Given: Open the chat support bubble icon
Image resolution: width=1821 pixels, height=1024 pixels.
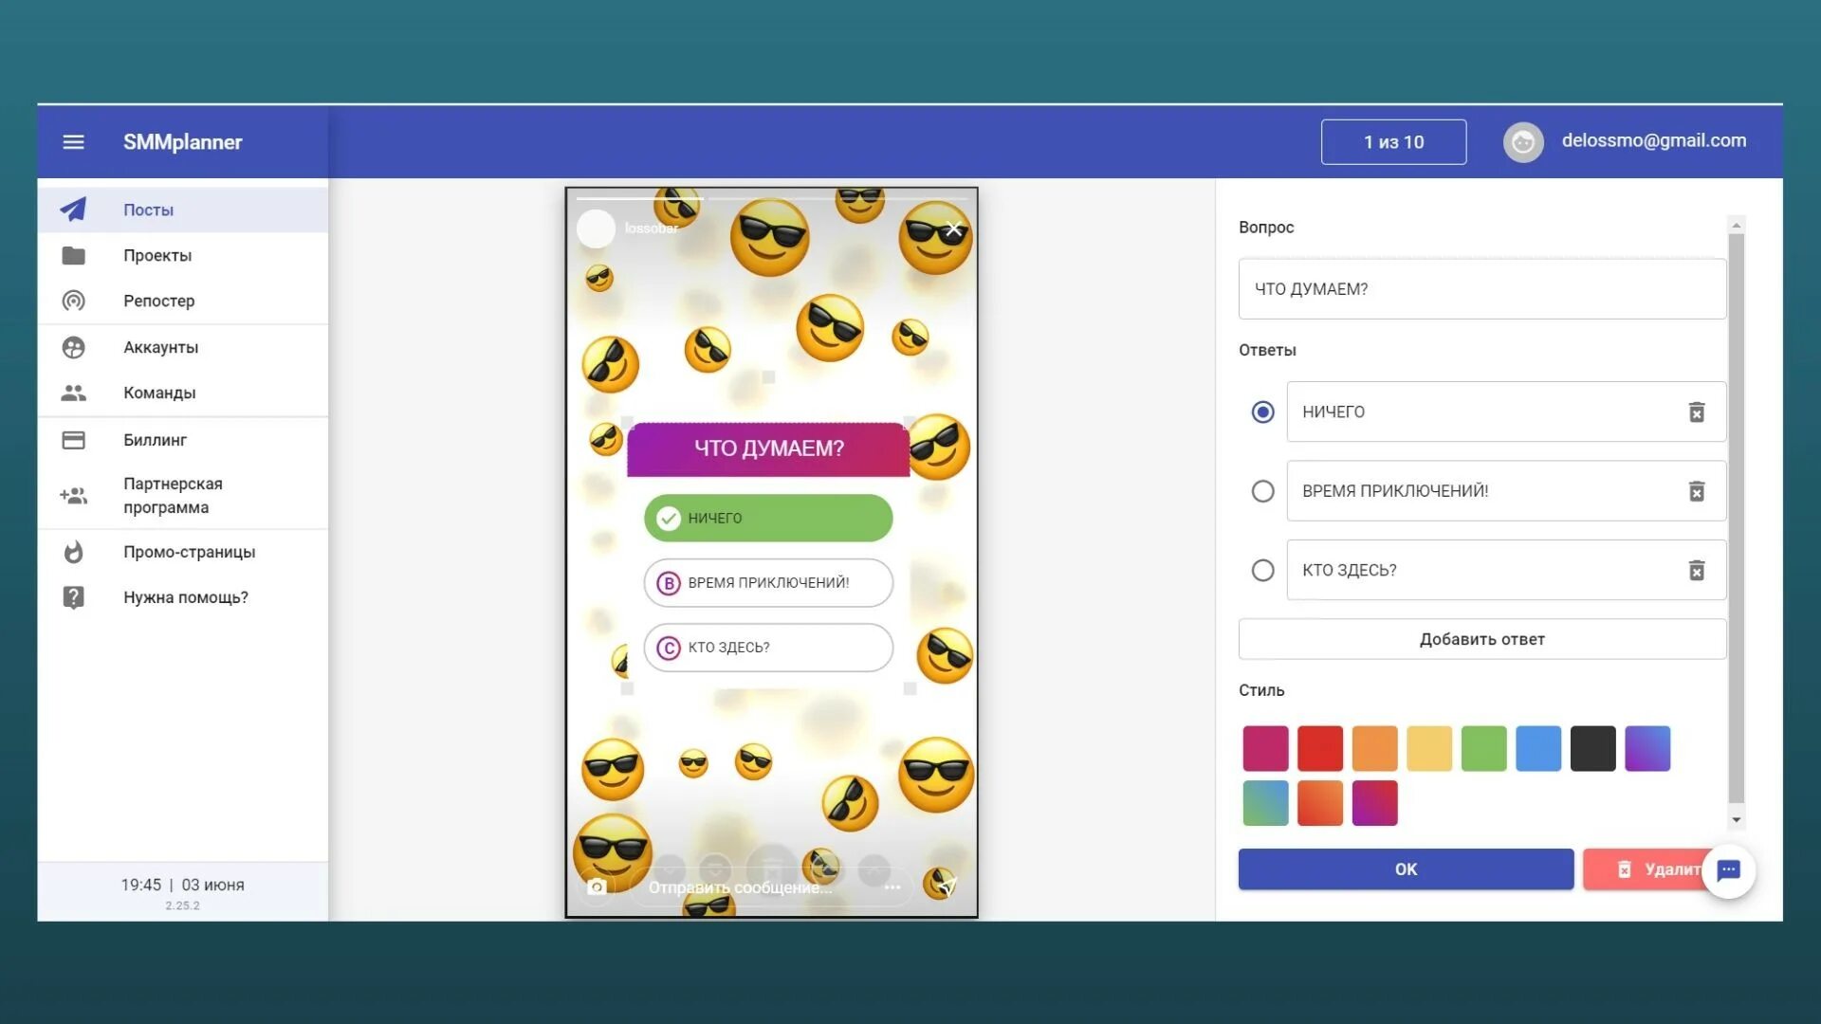Looking at the screenshot, I should [1728, 870].
